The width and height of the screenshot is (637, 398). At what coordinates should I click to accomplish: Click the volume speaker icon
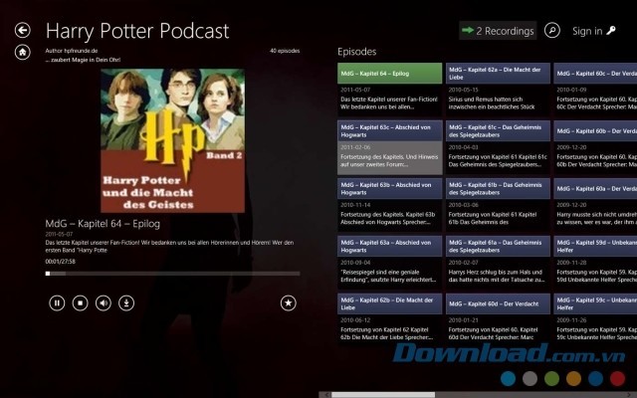point(104,302)
